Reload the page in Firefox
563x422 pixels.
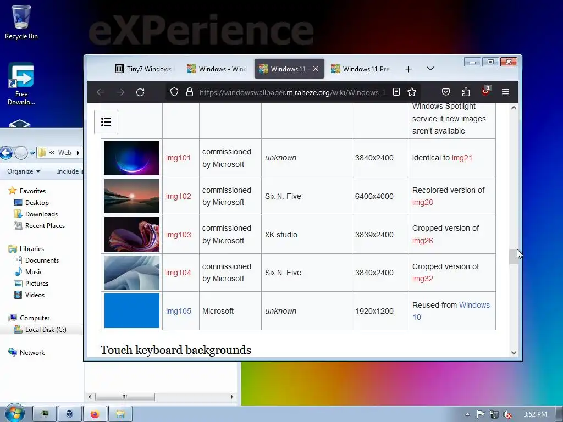(140, 92)
